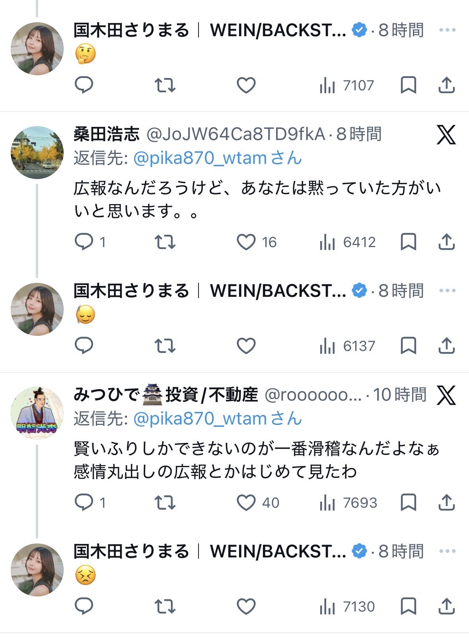The height and width of the screenshot is (637, 469).
Task: Like 桑田浩志's tweet with 16 likes
Action: pos(246,242)
